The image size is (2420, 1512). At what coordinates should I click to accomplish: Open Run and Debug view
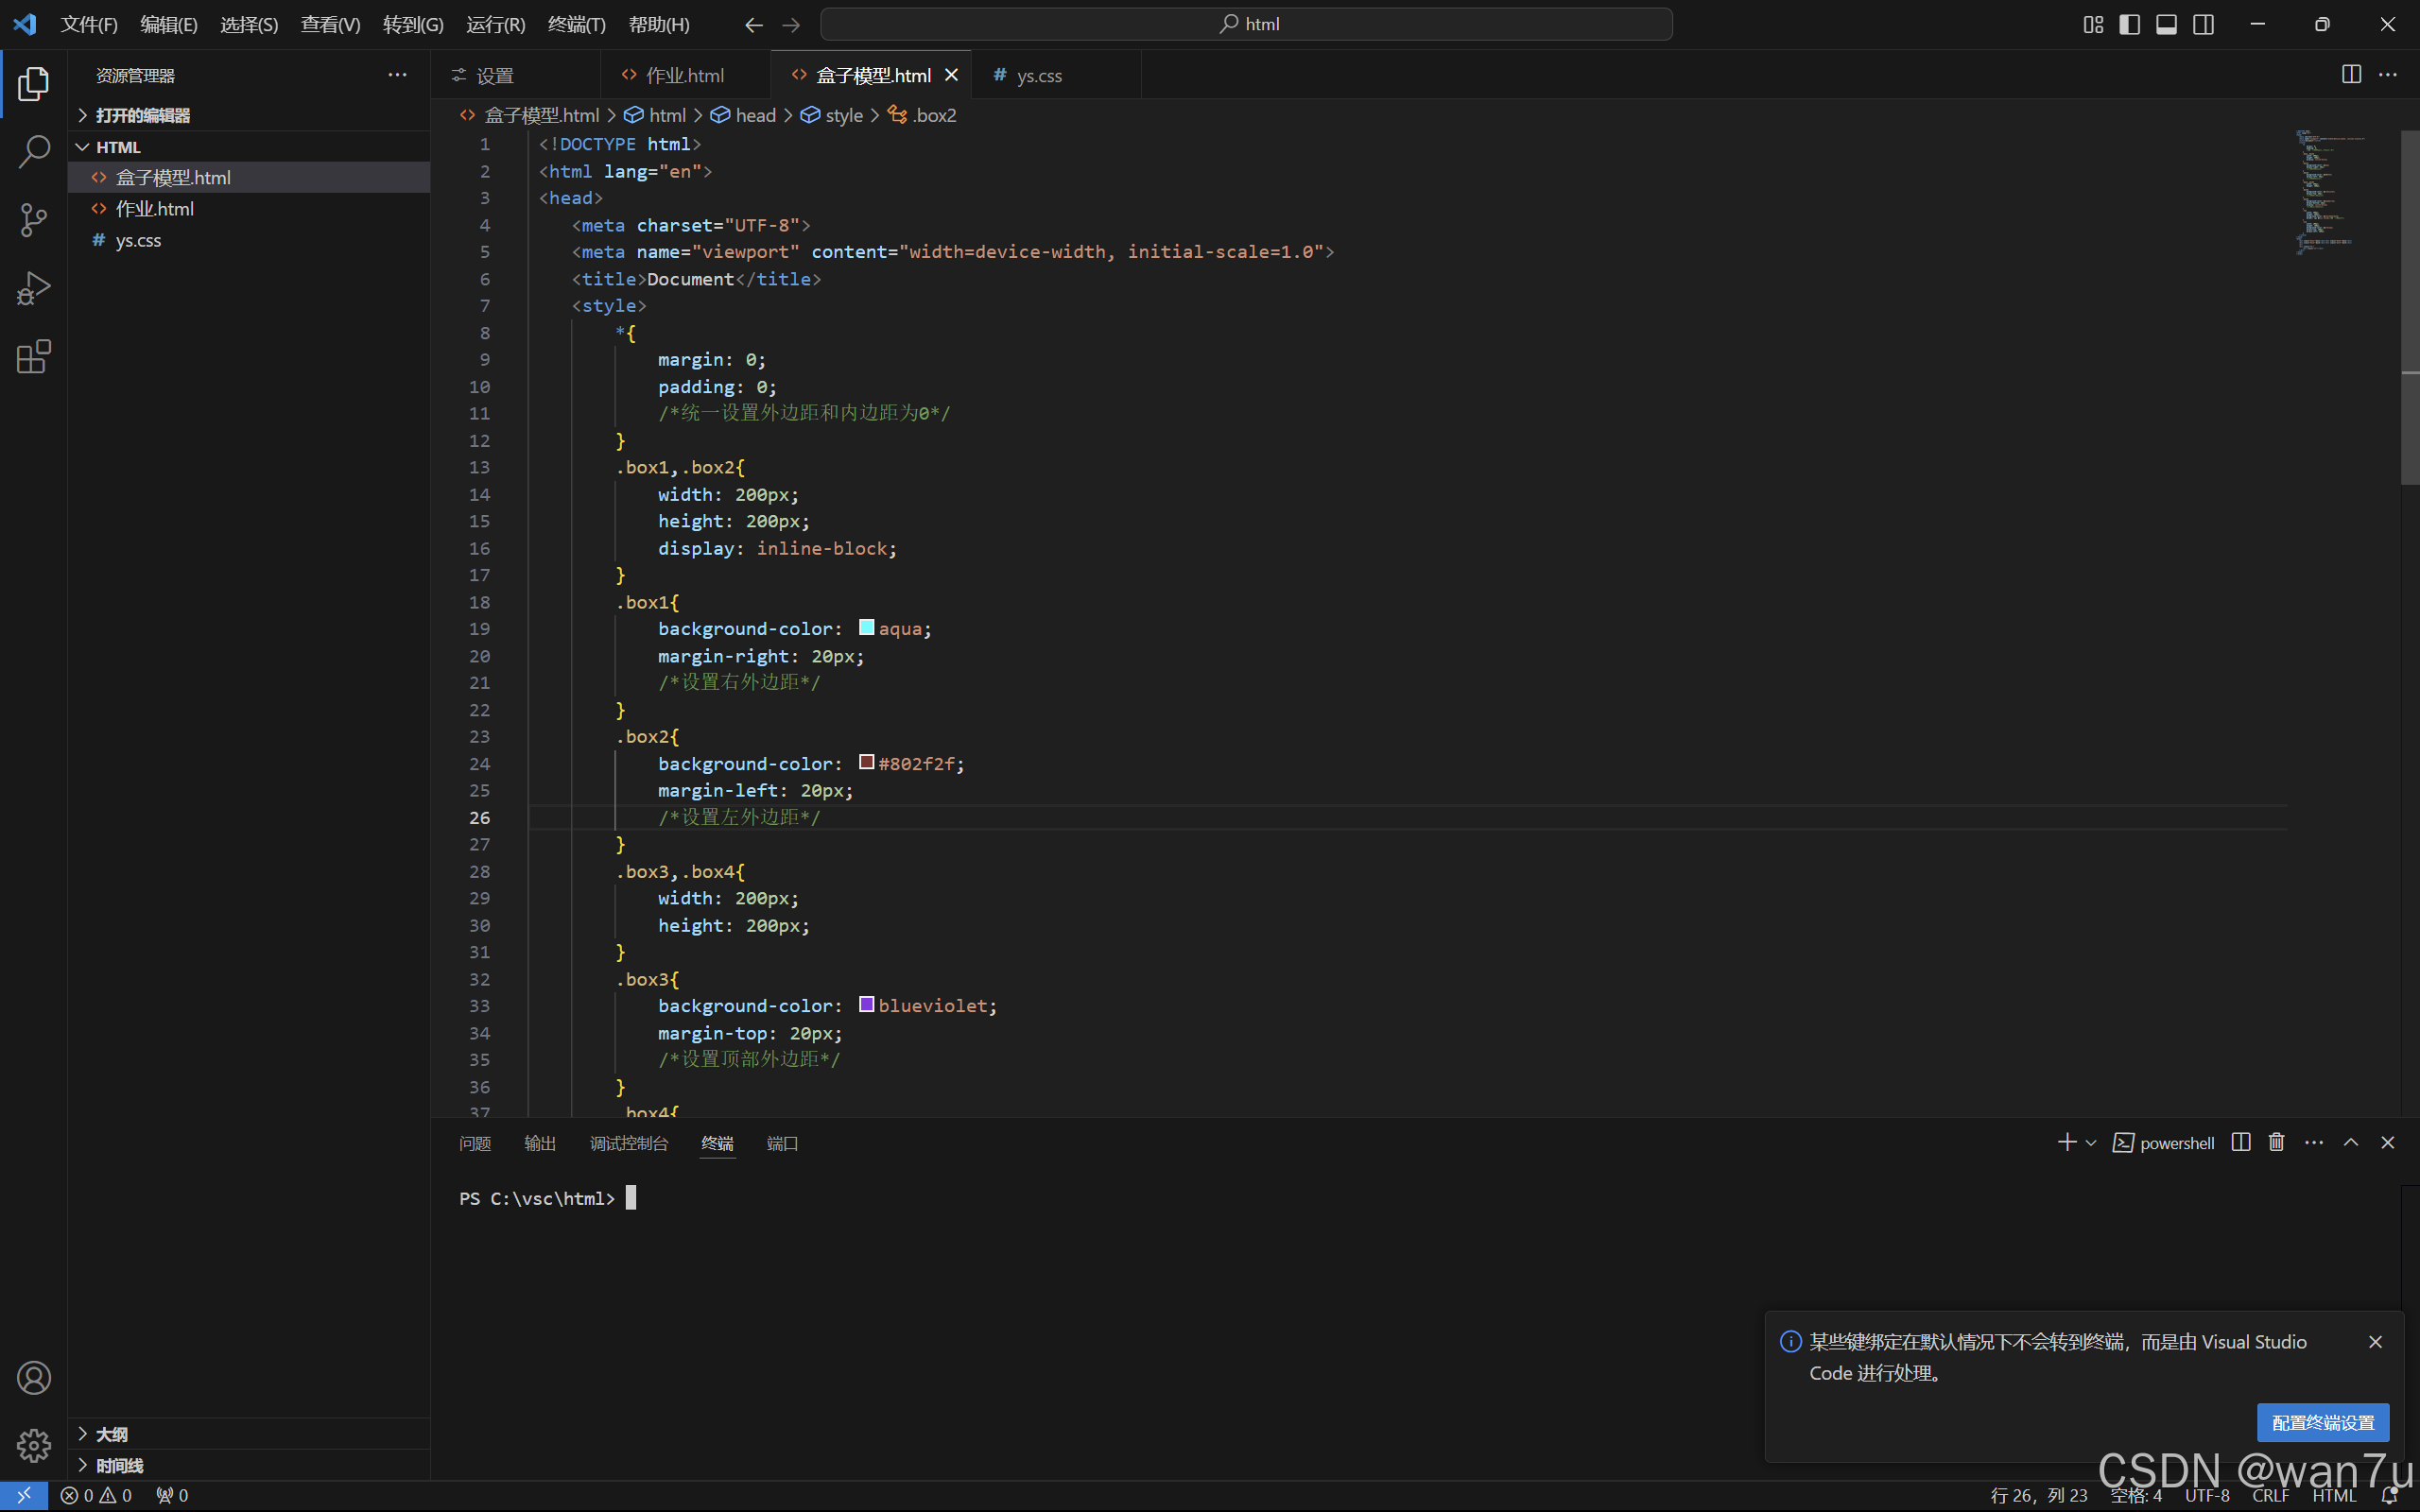[34, 289]
